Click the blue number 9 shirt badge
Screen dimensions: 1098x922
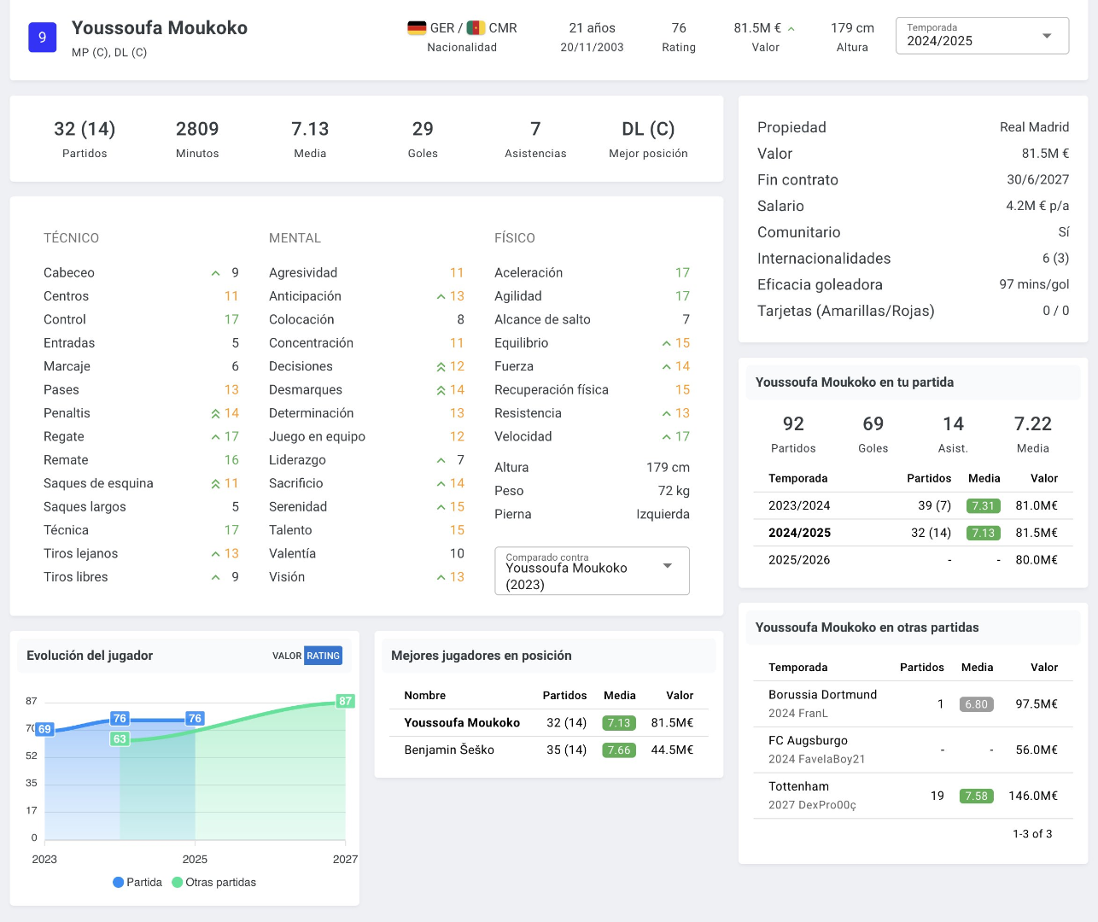pos(43,38)
